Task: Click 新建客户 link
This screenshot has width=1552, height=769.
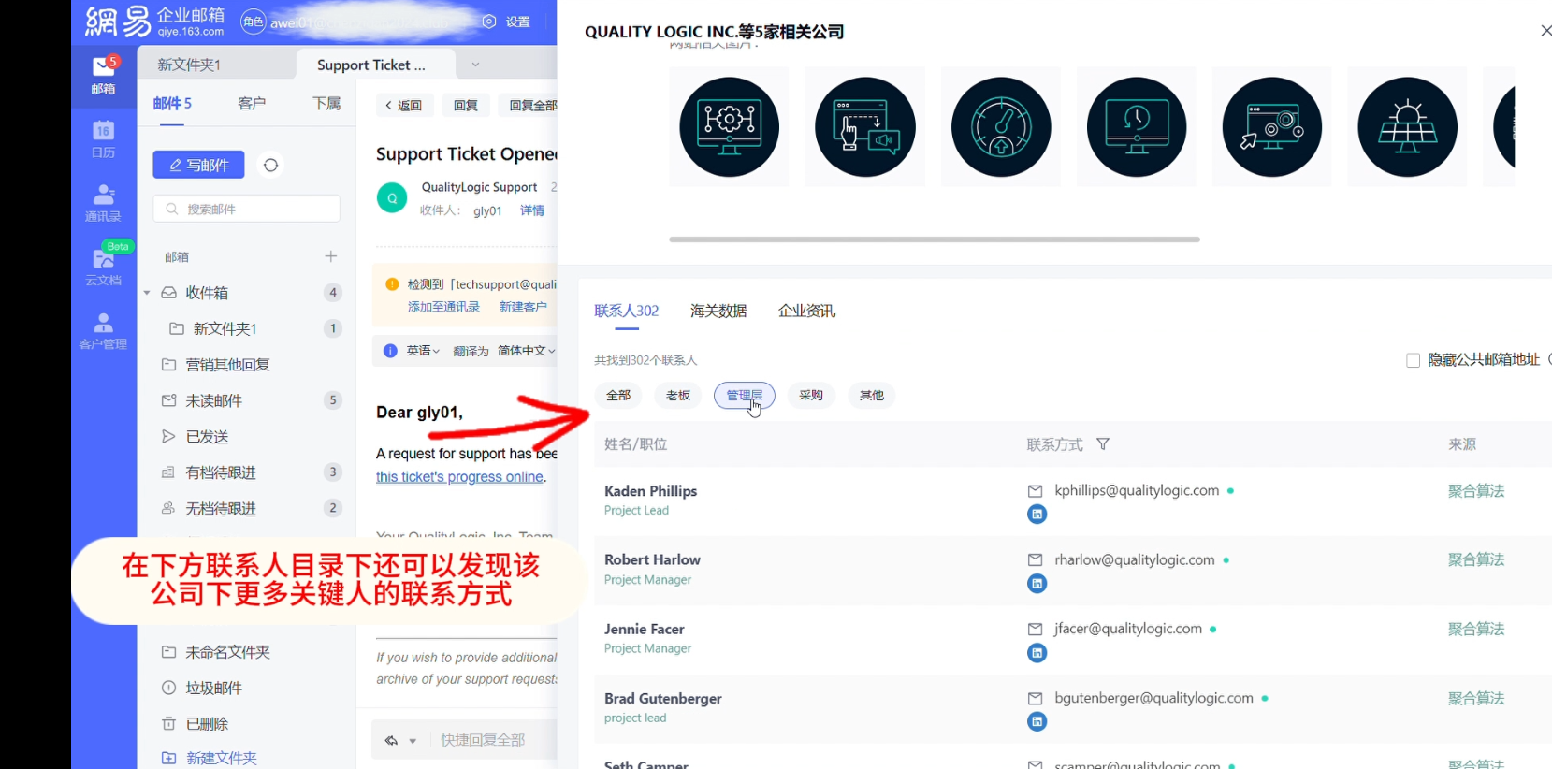Action: 523,307
